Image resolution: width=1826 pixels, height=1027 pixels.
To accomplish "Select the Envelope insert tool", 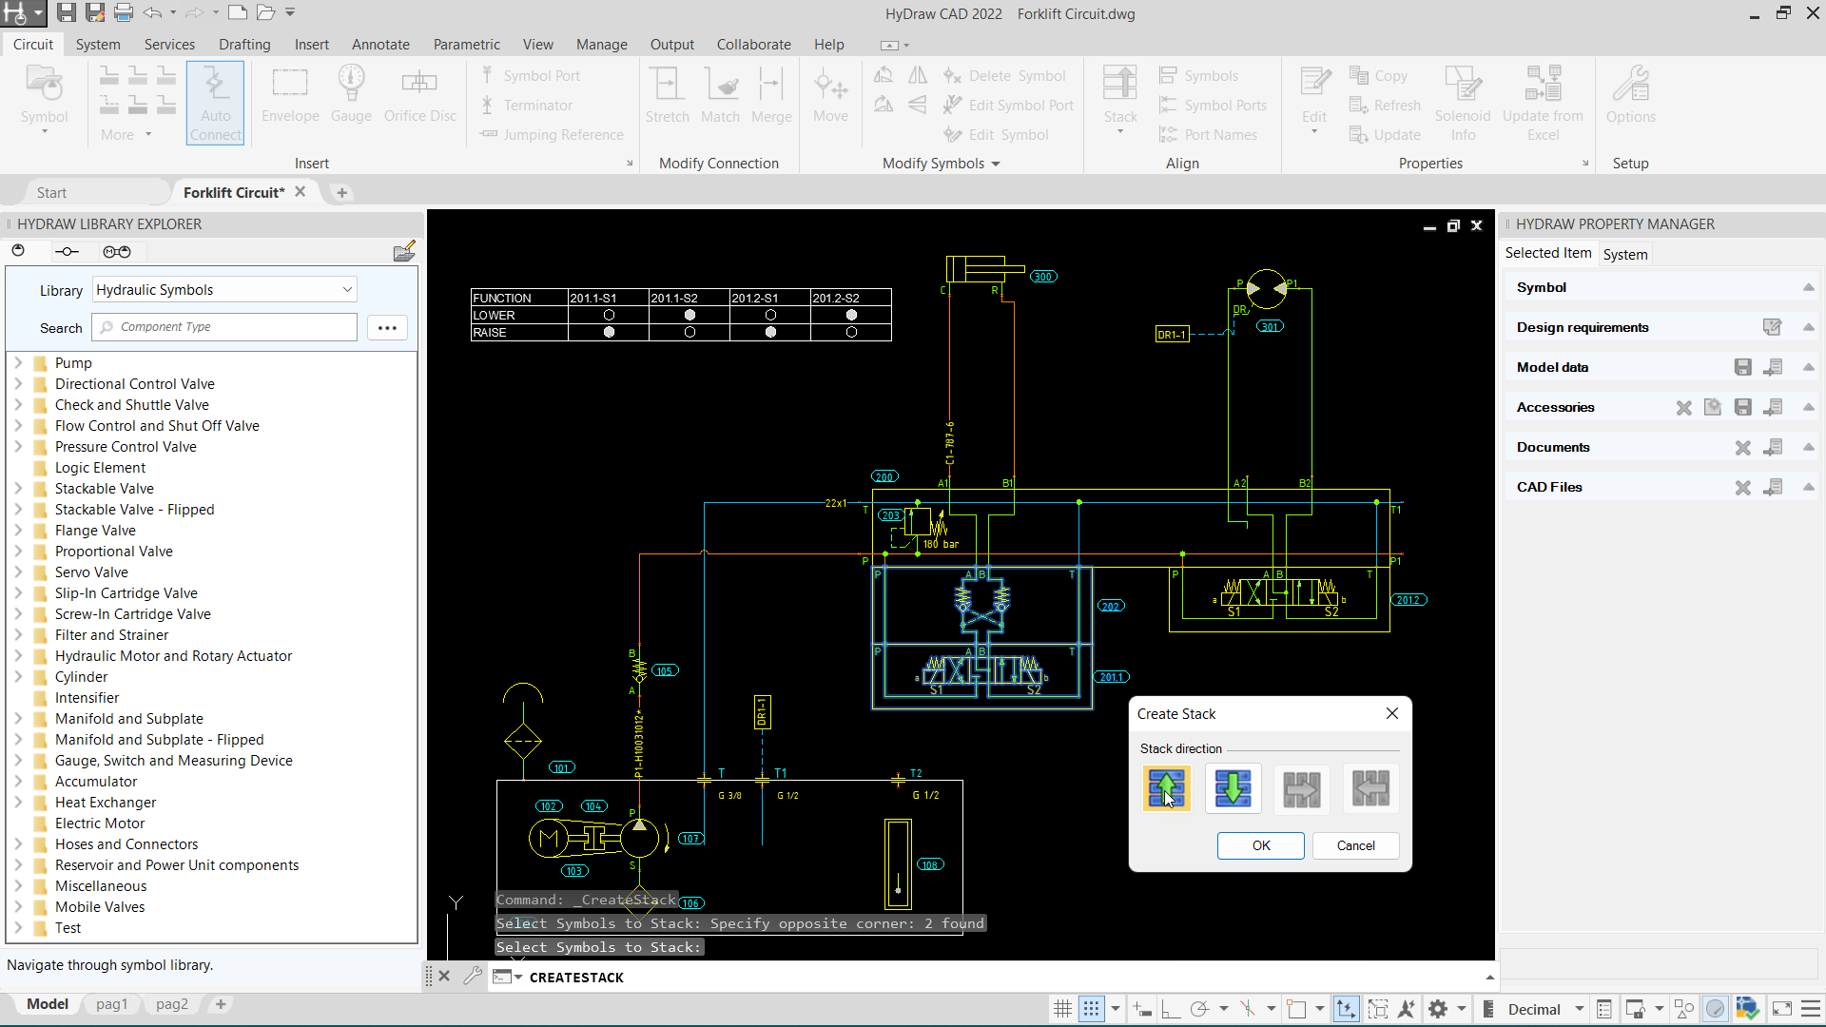I will click(x=289, y=95).
